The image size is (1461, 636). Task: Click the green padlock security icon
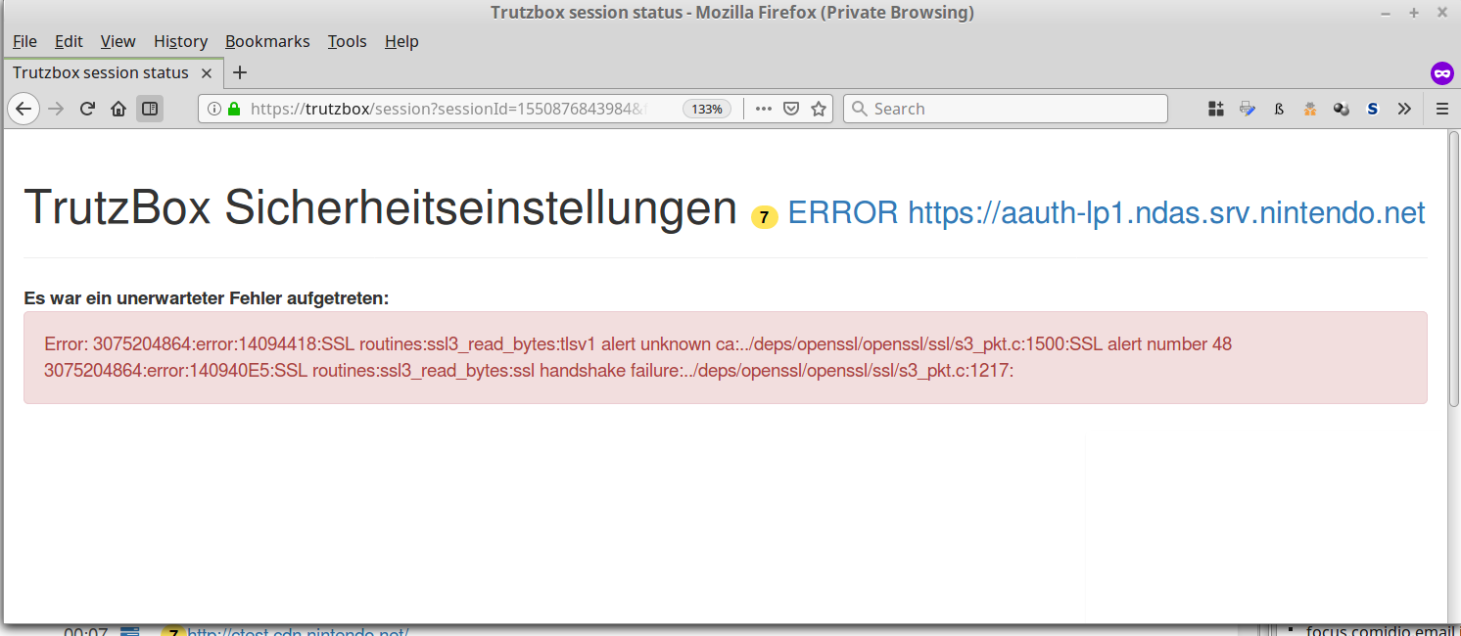pos(233,109)
